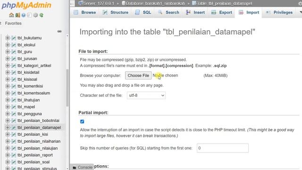Click the navigation panel vertical scrollbar
This screenshot has width=302, height=170.
point(67,88)
